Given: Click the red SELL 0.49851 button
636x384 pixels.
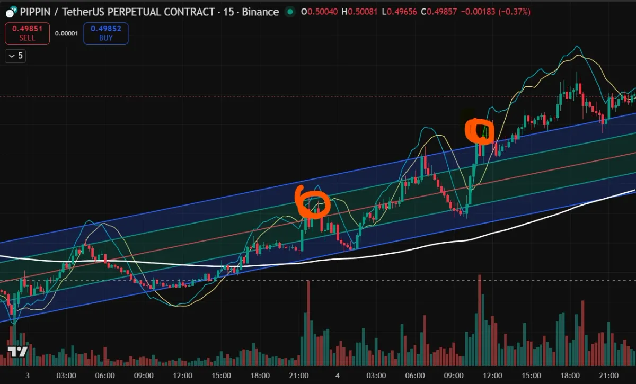Looking at the screenshot, I should [27, 33].
